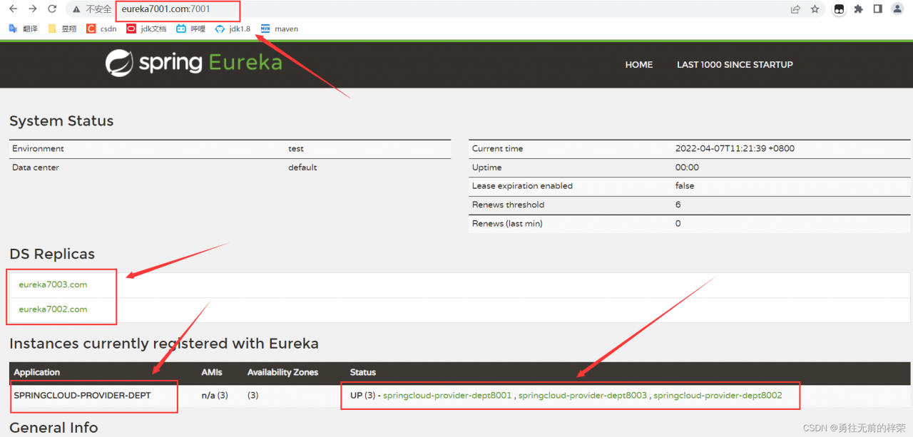Open the 哔哩 bookmark
The image size is (913, 437).
(191, 29)
